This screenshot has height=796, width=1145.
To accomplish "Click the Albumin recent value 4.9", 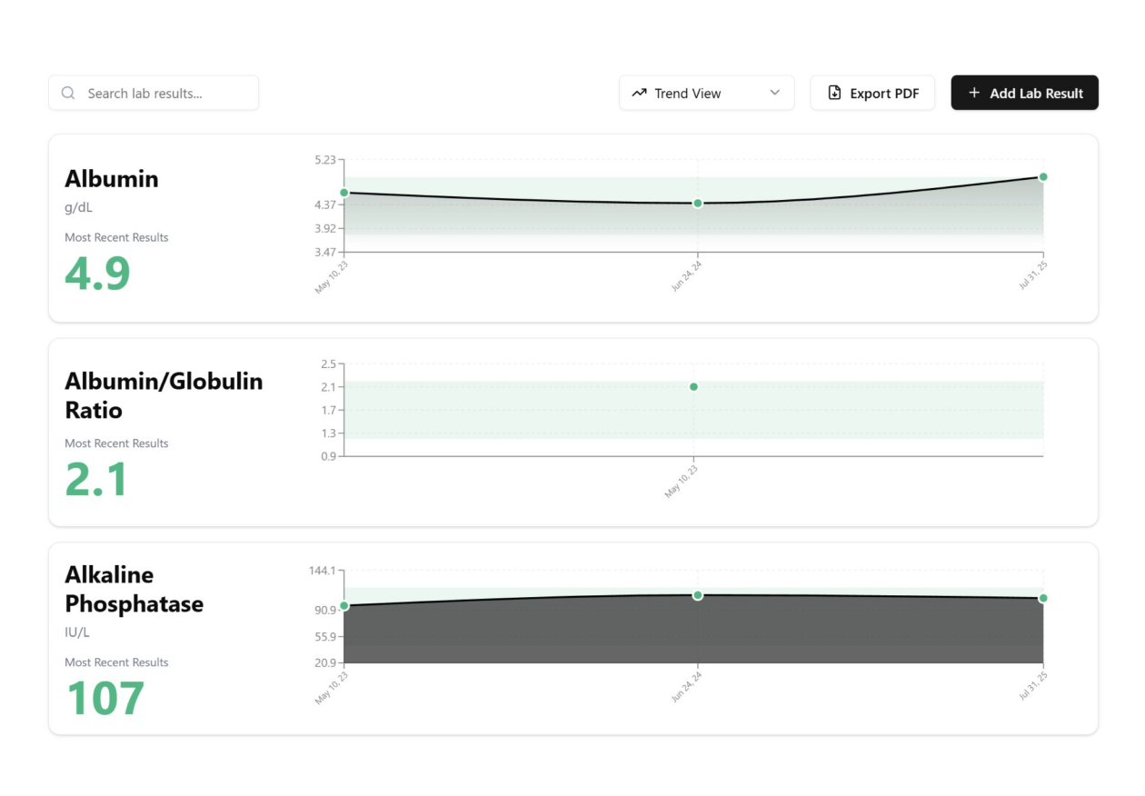I will [x=97, y=274].
